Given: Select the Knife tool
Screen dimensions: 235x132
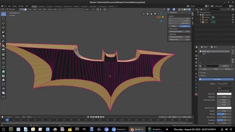Looking at the screenshot, I should pos(3,67).
